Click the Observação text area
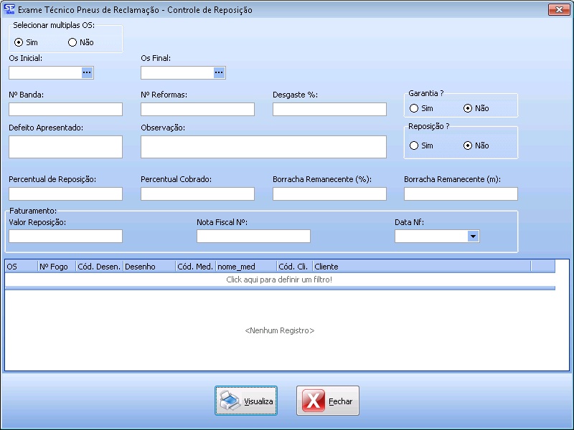The height and width of the screenshot is (430, 574). [x=263, y=146]
